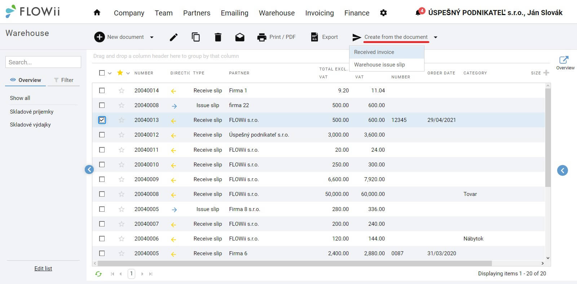The height and width of the screenshot is (284, 577).
Task: Click the horizontal scrollbar of the table
Action: [x=294, y=264]
